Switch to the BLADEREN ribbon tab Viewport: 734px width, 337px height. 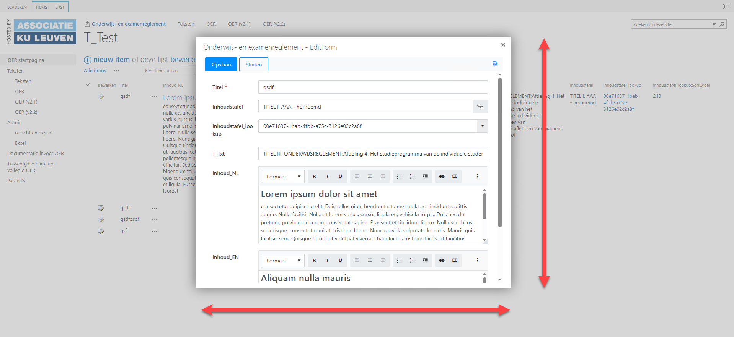[17, 7]
